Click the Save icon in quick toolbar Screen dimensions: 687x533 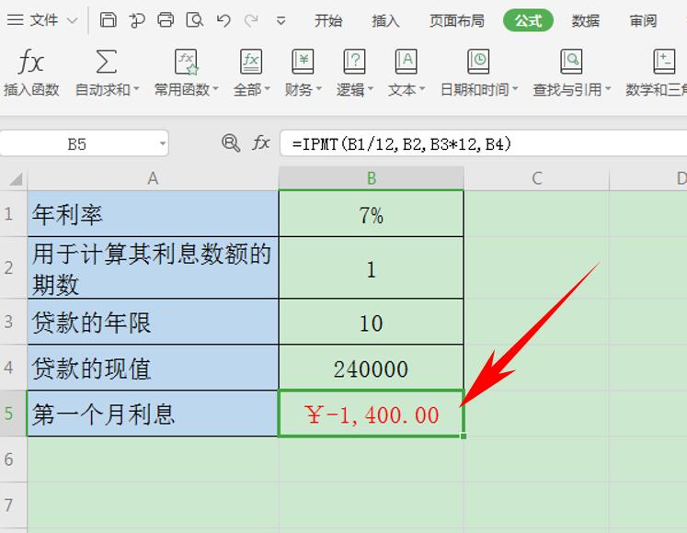tap(108, 20)
